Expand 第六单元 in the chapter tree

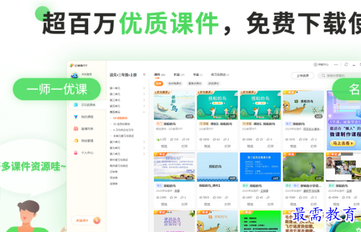coord(145,142)
